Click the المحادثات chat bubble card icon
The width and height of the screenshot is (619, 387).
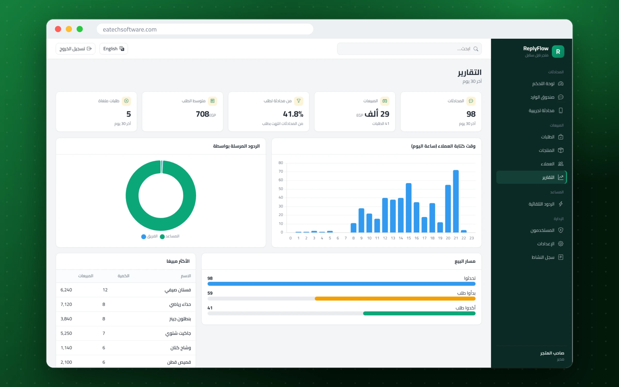[471, 101]
